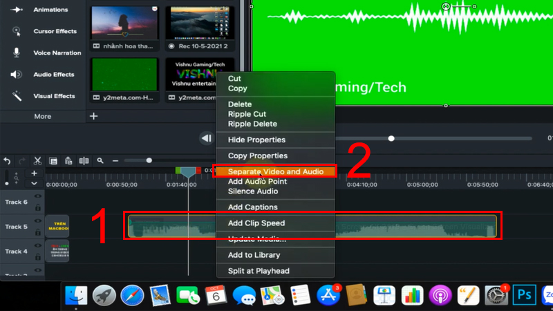This screenshot has height=311, width=553.
Task: Adjust the timeline zoom slider knob
Action: 149,160
